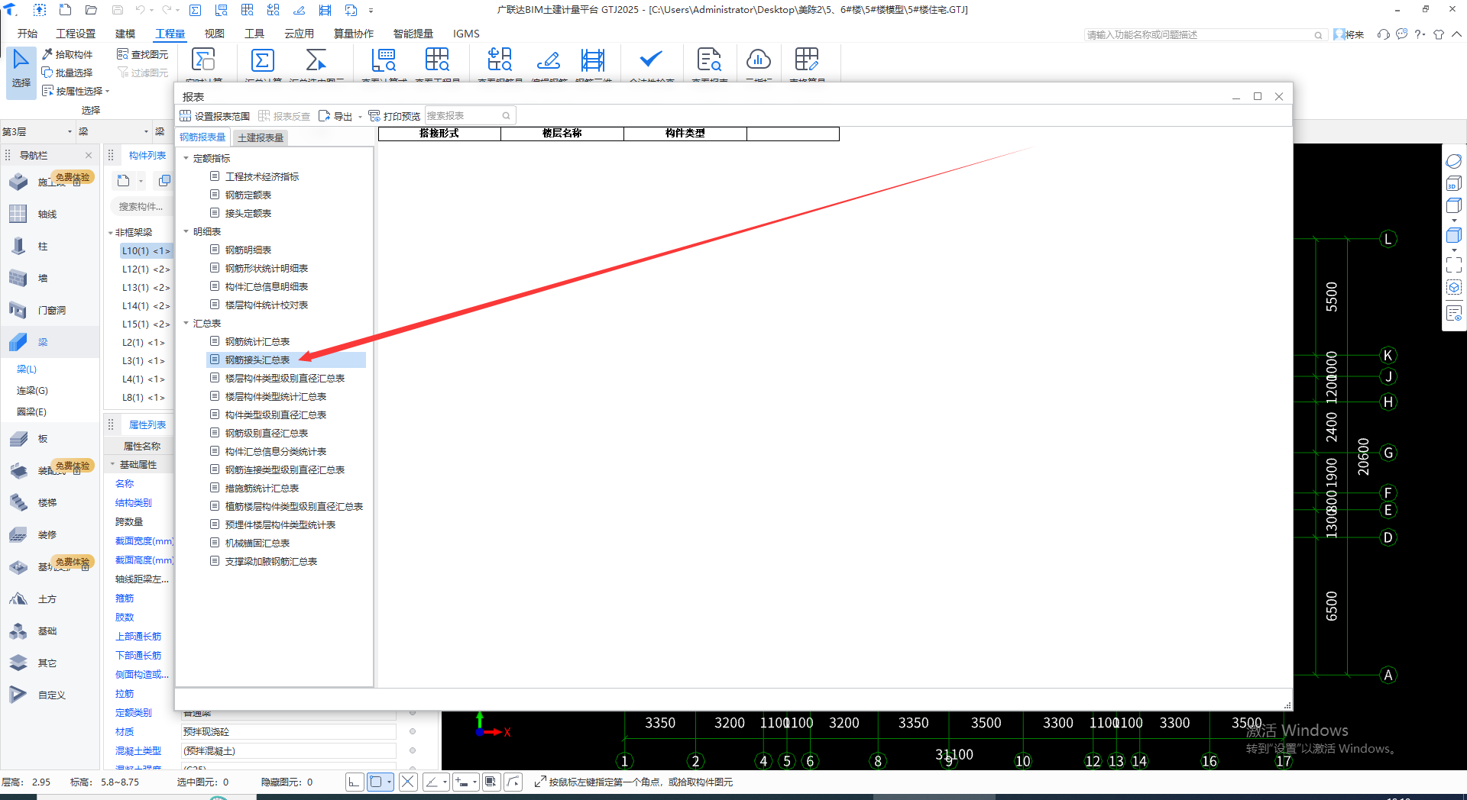Select 机械锚固汇总表 report
Screen dimensions: 1467x800
pos(257,543)
